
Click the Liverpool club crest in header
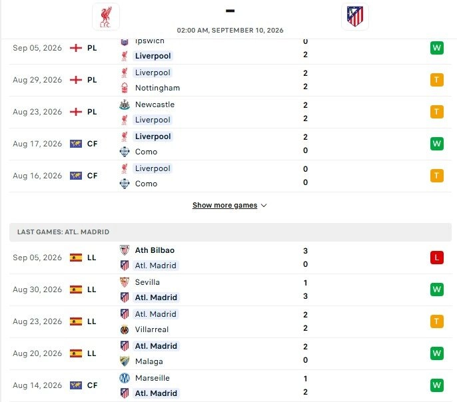[x=106, y=17]
